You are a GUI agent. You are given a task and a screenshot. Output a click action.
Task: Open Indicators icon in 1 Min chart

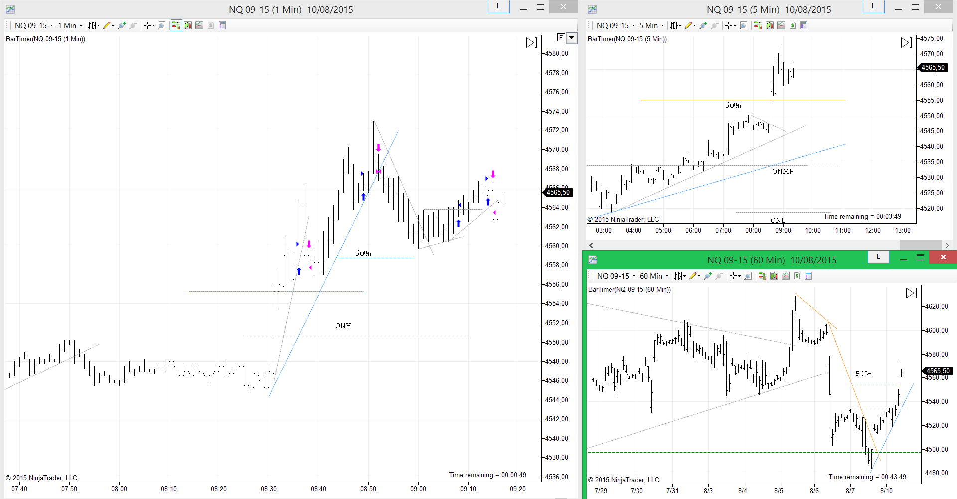click(x=199, y=25)
